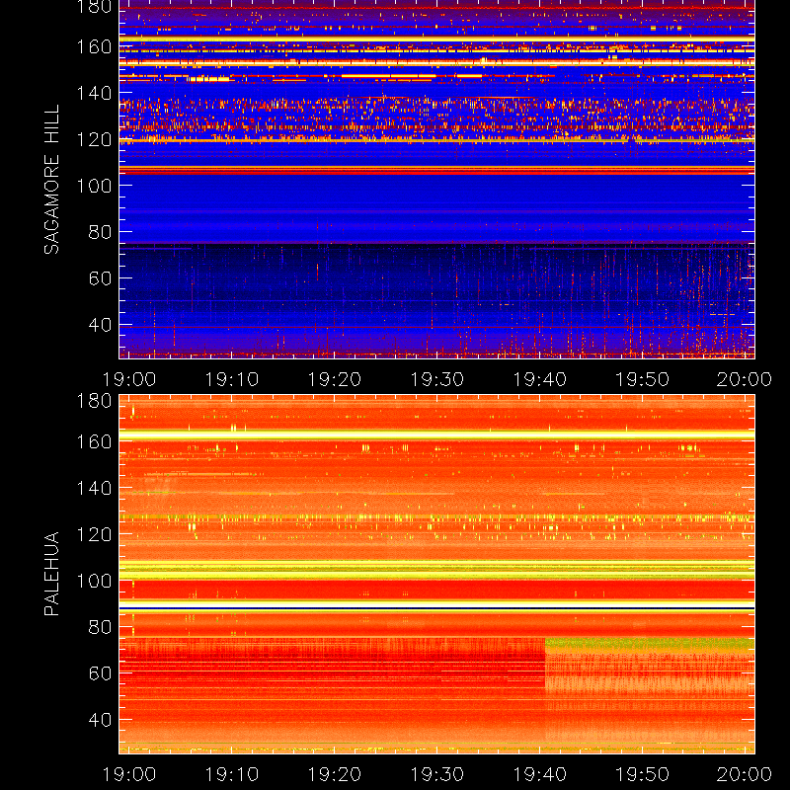Click 19:20 below the Sagamore Hill plot
The image size is (790, 790).
335,379
